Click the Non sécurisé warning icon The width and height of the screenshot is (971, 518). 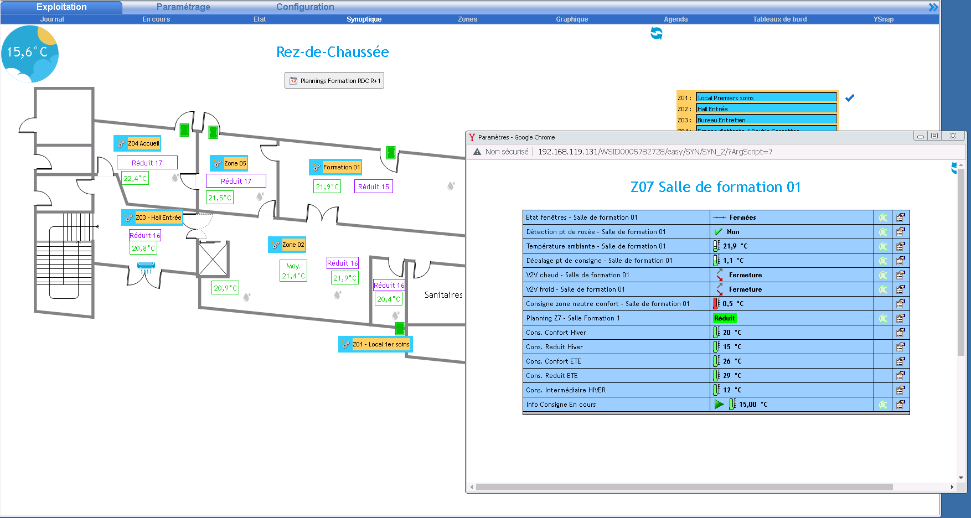[477, 152]
